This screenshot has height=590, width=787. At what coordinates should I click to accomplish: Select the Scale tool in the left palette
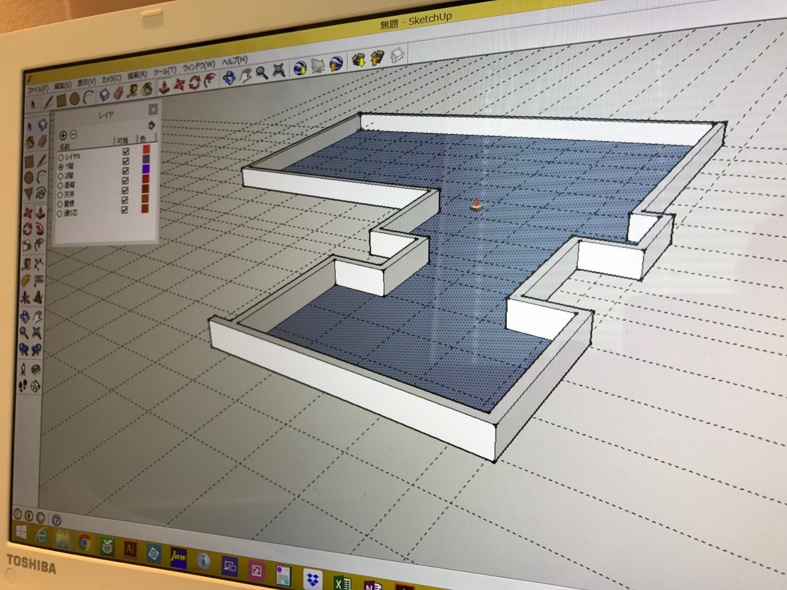(x=27, y=246)
